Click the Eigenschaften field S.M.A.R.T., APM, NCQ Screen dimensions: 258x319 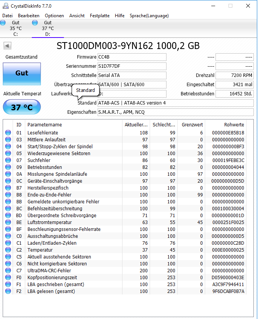pos(176,112)
